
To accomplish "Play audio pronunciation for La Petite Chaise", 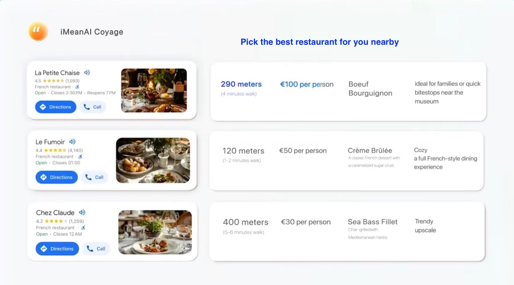I will tap(87, 73).
